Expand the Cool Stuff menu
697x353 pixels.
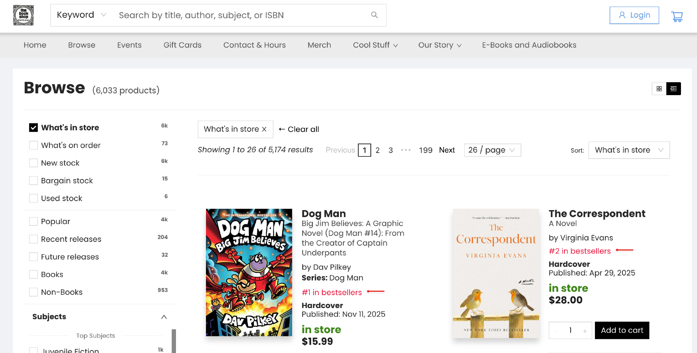click(x=375, y=45)
